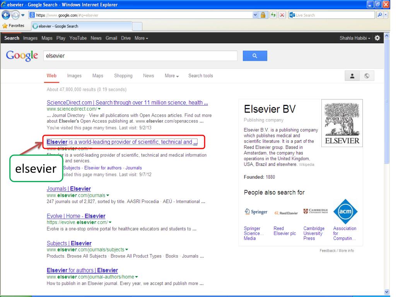Open 'Elsevier for authors | Elsevier' result
This screenshot has width=396, height=297.
click(x=82, y=270)
